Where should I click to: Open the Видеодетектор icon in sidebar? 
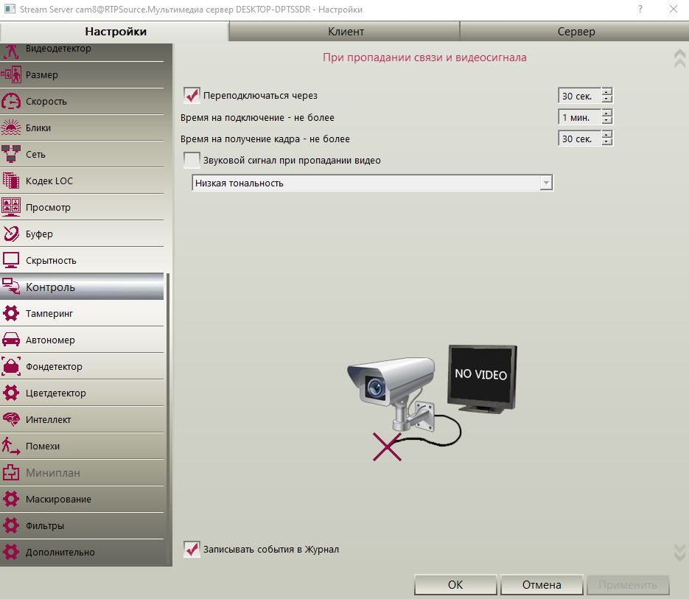click(x=11, y=51)
